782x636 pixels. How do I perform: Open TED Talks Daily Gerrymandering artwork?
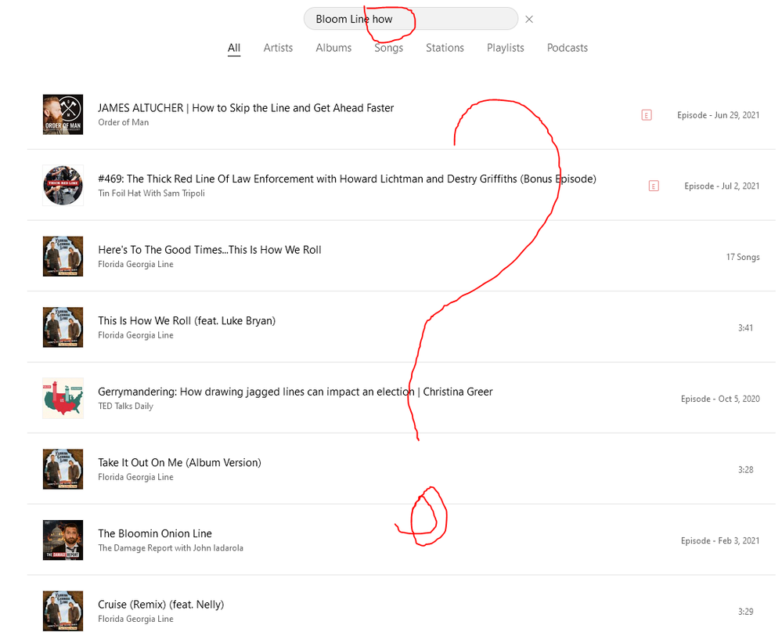(63, 398)
